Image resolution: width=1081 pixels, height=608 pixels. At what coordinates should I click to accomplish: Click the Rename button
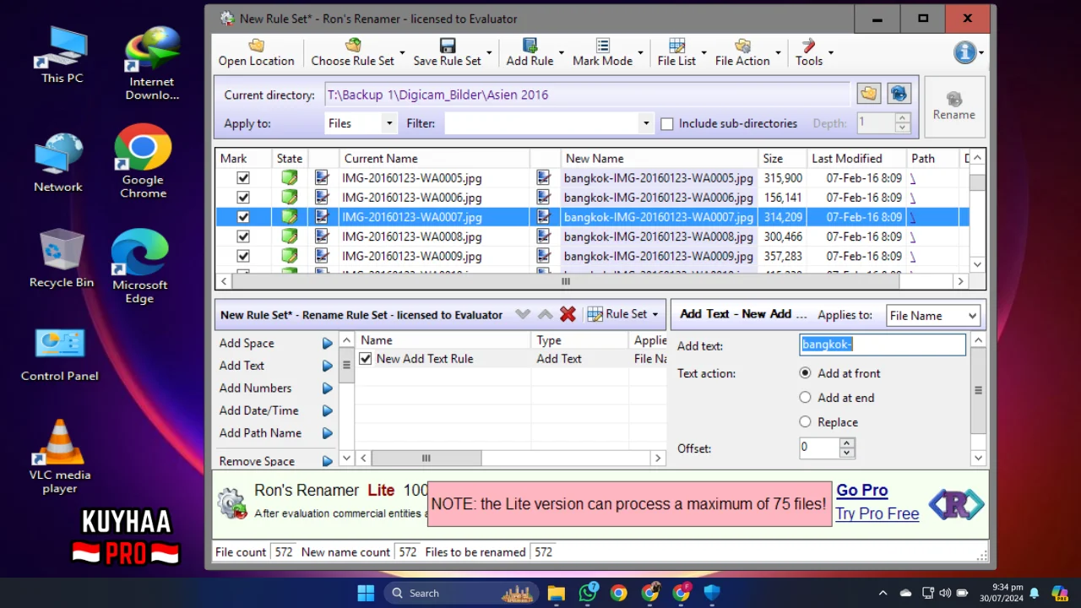tap(954, 106)
